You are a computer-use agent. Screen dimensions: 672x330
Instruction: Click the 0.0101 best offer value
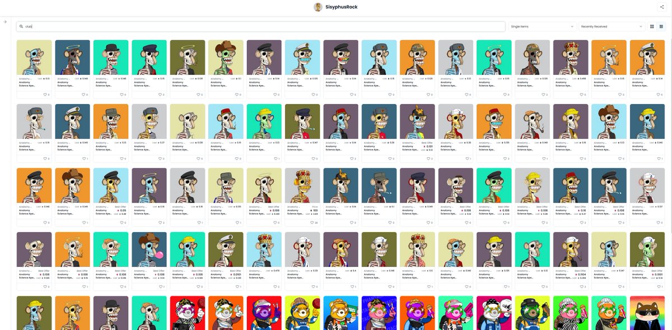click(x=237, y=275)
